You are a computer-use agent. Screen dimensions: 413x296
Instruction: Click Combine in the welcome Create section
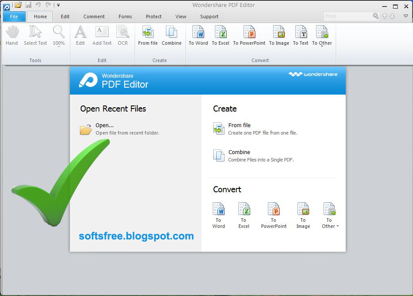239,152
